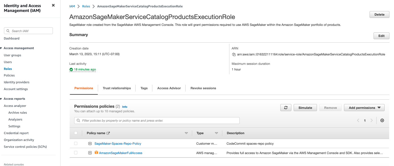Refresh the permissions policies list
This screenshot has width=394, height=166.
(286, 108)
